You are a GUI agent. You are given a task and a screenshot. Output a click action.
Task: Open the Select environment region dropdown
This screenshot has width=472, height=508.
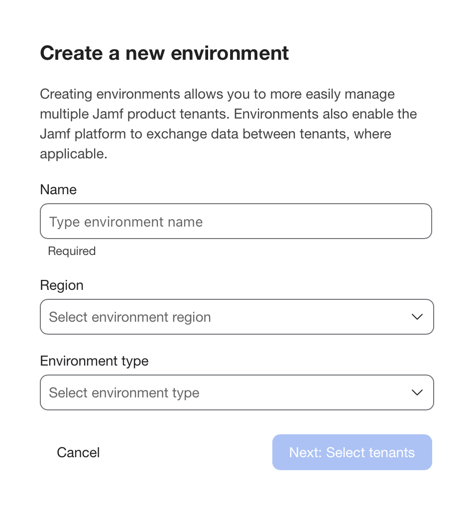coord(237,317)
